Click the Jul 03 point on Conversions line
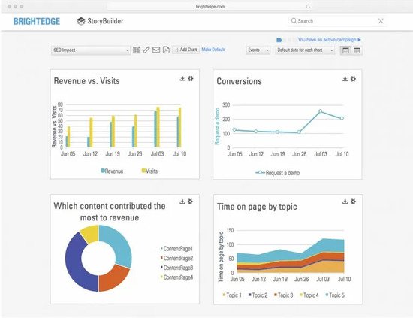This screenshot has height=318, width=413. click(x=321, y=111)
